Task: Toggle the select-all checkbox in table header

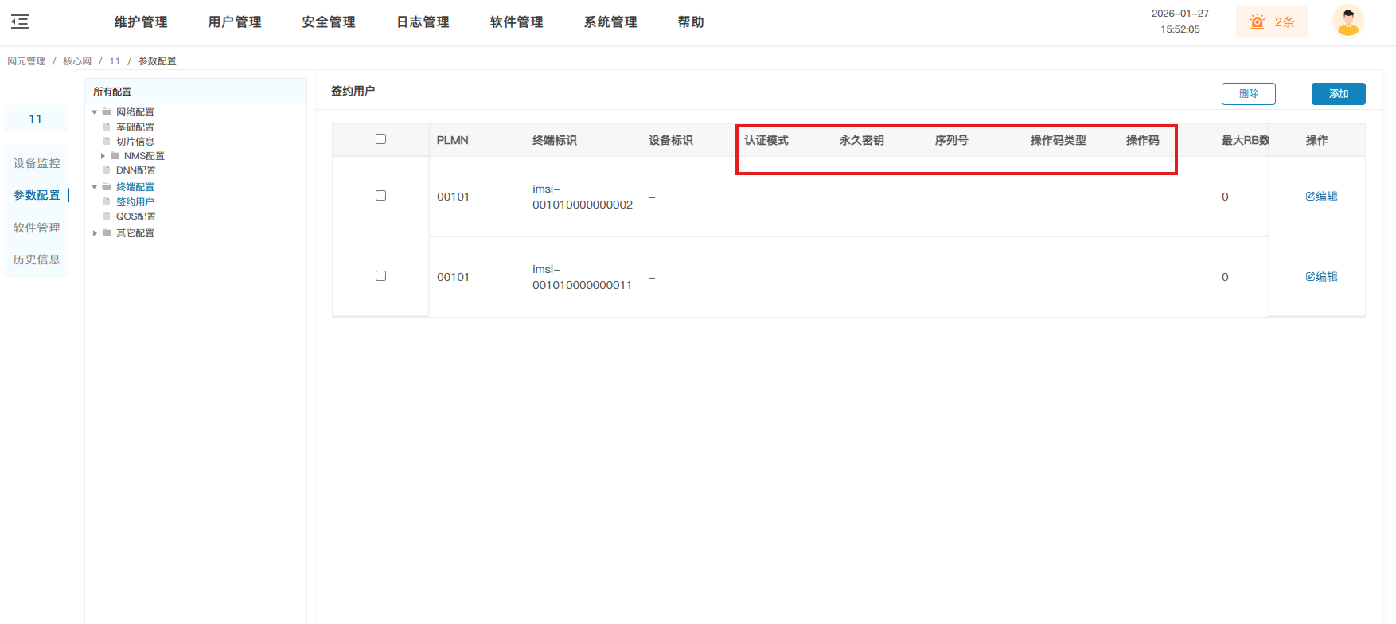Action: [x=380, y=139]
